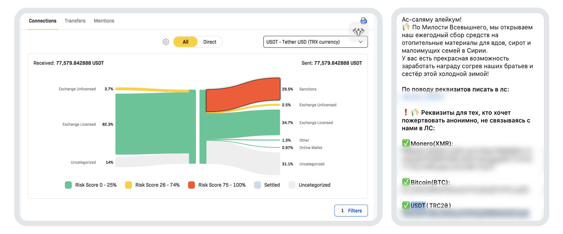The height and width of the screenshot is (234, 563).
Task: Switch to the Transfers tab
Action: [75, 21]
